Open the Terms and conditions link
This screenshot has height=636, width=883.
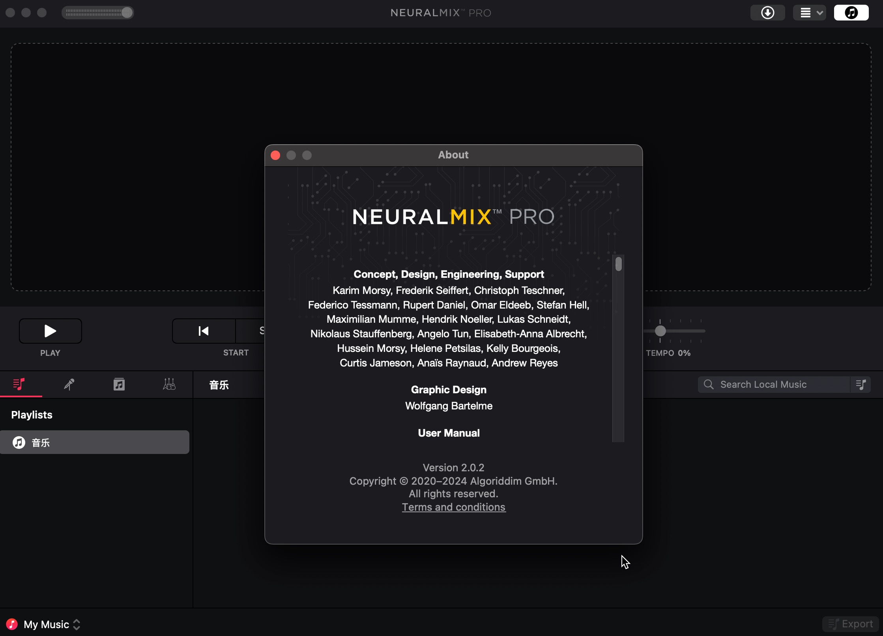[x=454, y=507]
